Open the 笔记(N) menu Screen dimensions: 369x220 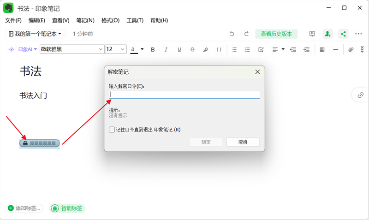pos(85,20)
